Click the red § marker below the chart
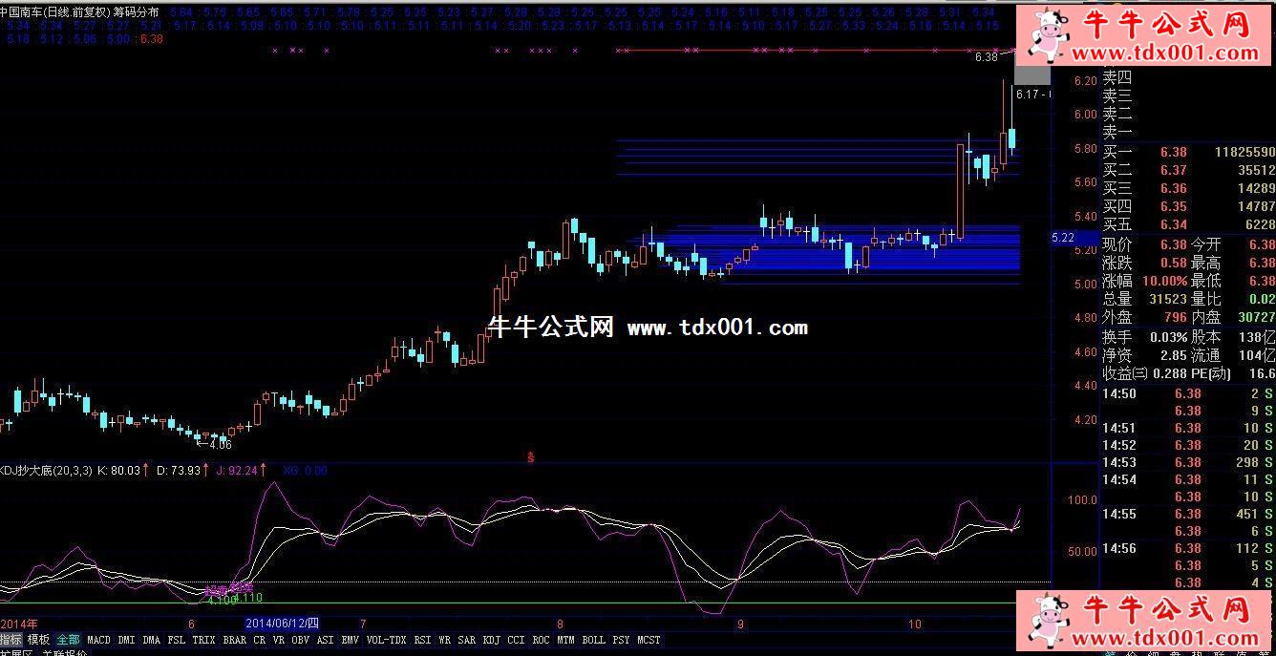 point(530,457)
